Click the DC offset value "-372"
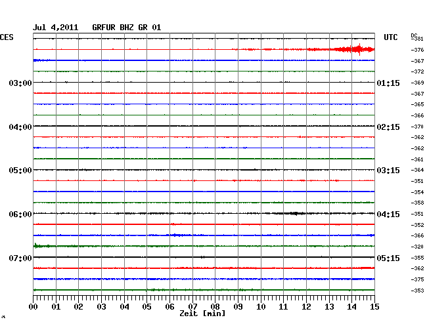 pyautogui.click(x=418, y=71)
